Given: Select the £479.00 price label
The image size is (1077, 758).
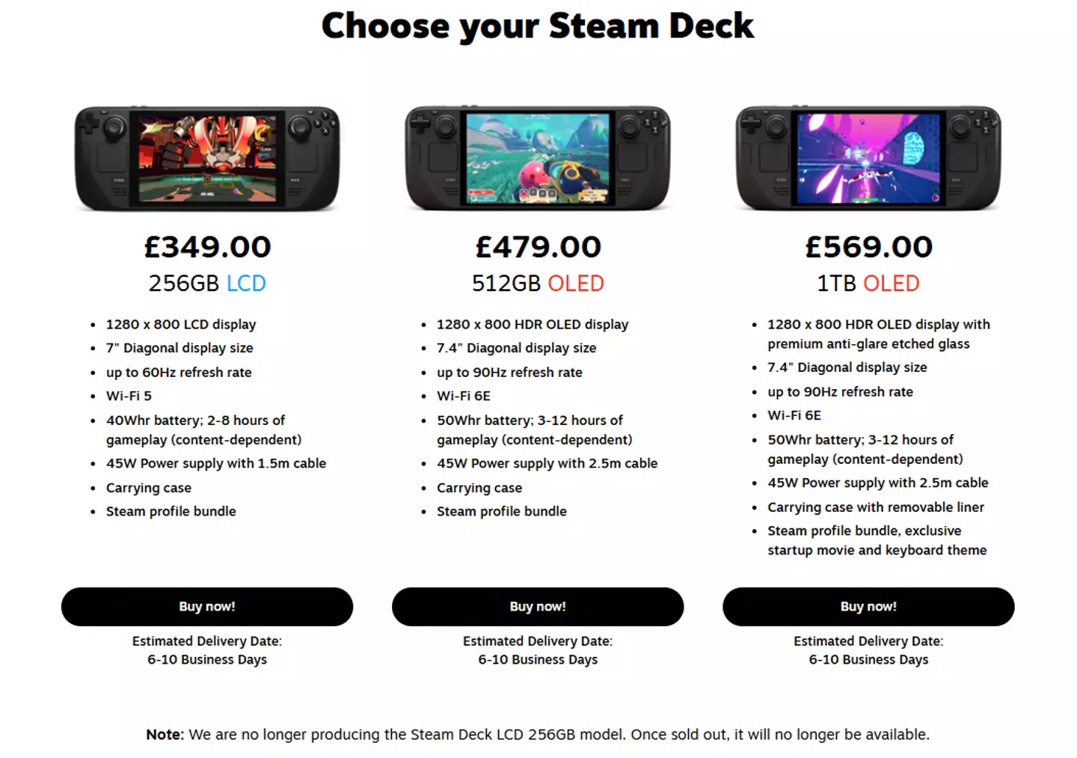Looking at the screenshot, I should [538, 246].
